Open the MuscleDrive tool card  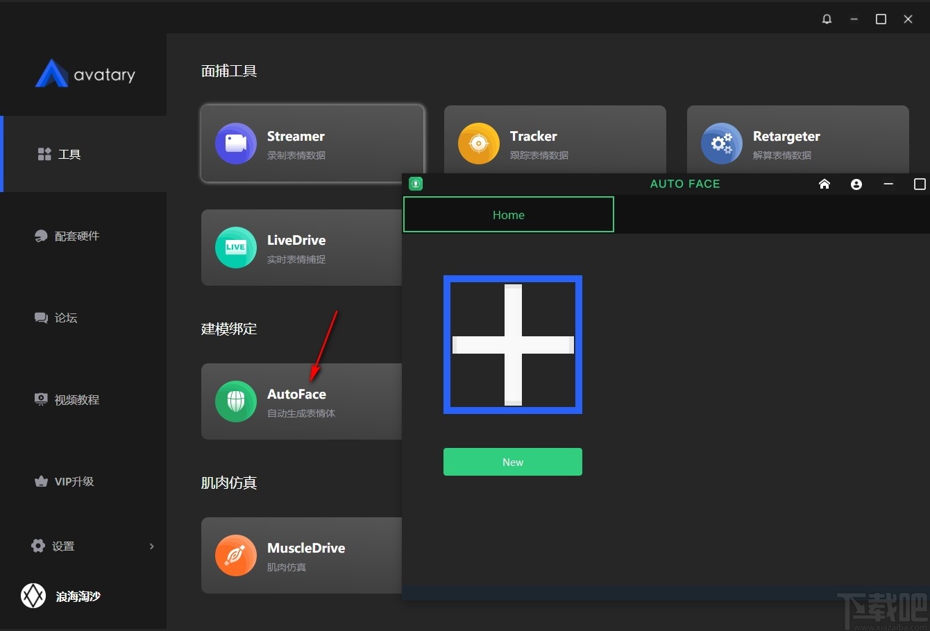[x=302, y=555]
